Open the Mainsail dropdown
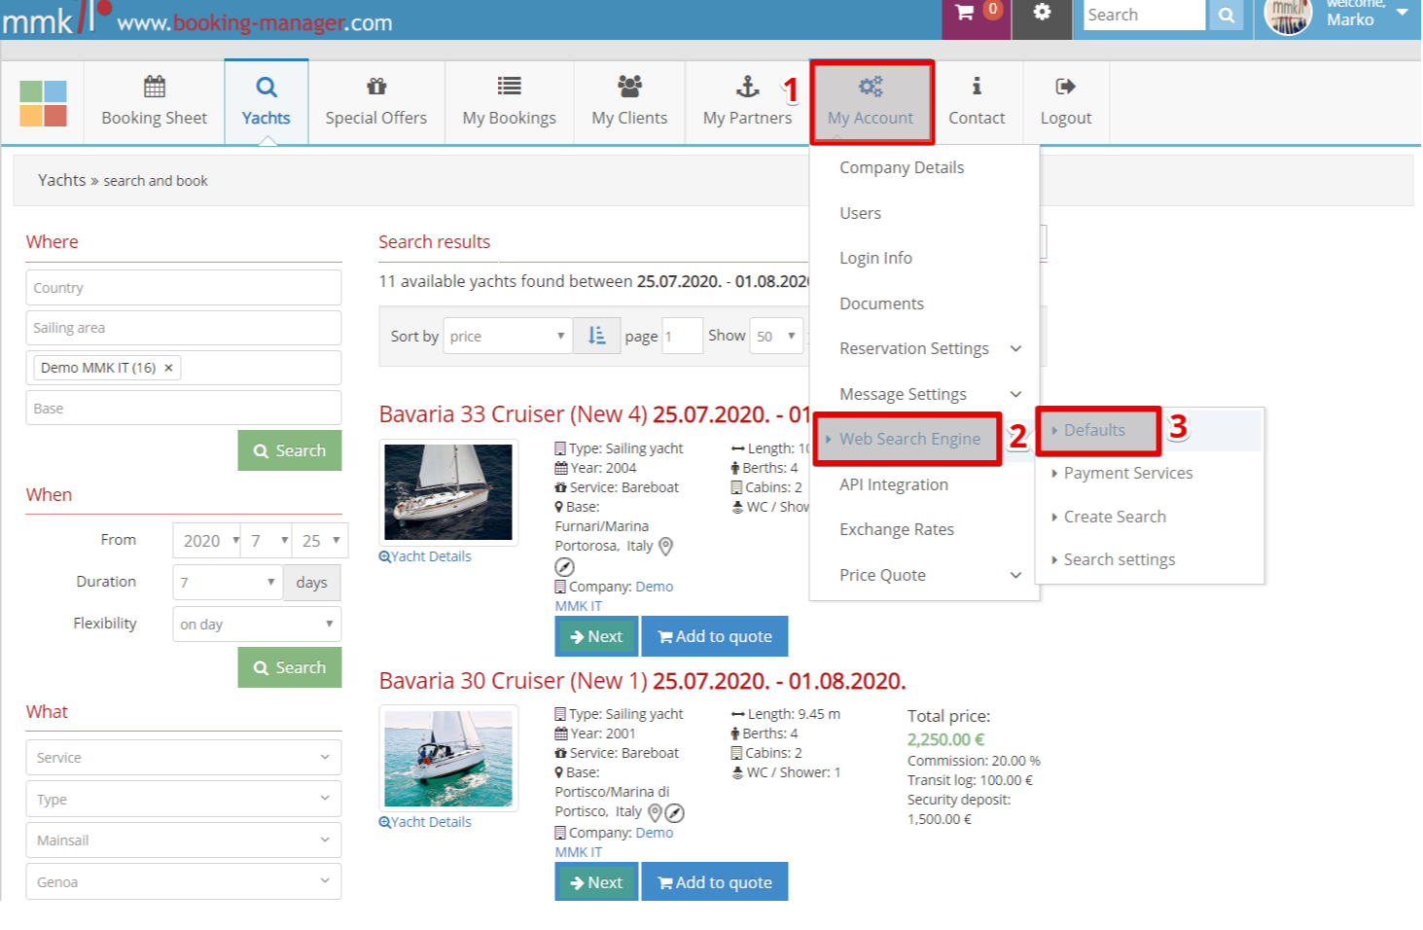Image resolution: width=1423 pixels, height=930 pixels. 184,841
